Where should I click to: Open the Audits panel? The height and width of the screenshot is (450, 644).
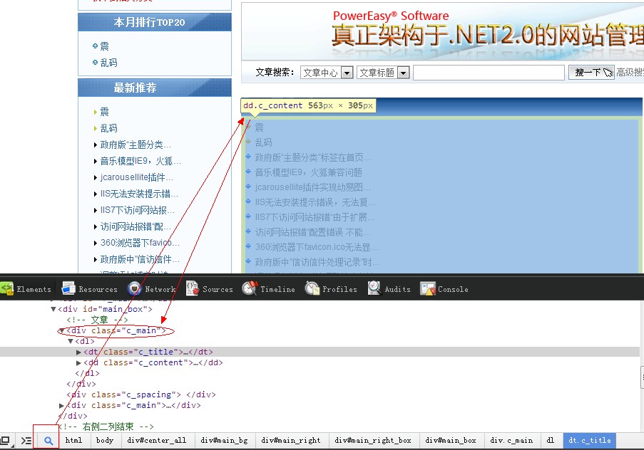coord(389,289)
